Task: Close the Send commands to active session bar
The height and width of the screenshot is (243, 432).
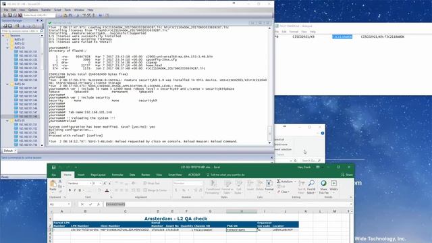Action: pyautogui.click(x=271, y=157)
